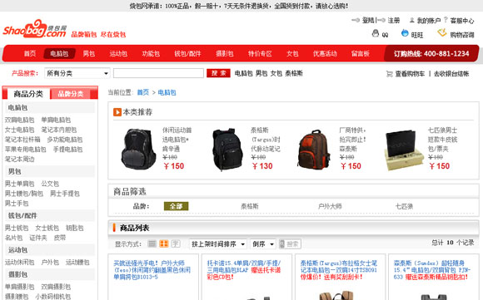Open the 按上架时间排序 sort dropdown
The image size is (483, 300).
coord(218,244)
